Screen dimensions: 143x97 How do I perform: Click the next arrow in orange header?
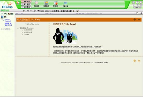click(x=139, y=20)
